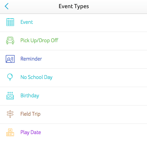Choose the Play Date label
The width and height of the screenshot is (147, 147).
click(31, 132)
